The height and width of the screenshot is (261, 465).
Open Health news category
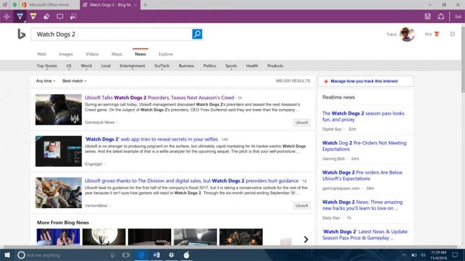[x=252, y=66]
